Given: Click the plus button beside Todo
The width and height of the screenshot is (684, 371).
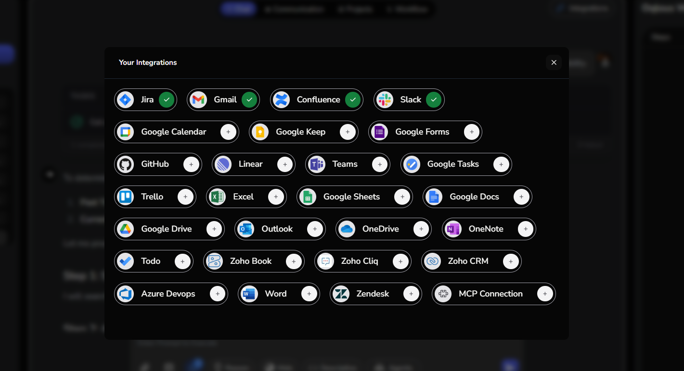Looking at the screenshot, I should tap(182, 261).
